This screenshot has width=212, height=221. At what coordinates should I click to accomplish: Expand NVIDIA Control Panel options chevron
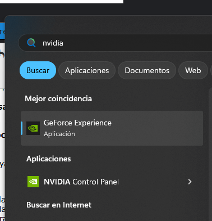(x=190, y=182)
